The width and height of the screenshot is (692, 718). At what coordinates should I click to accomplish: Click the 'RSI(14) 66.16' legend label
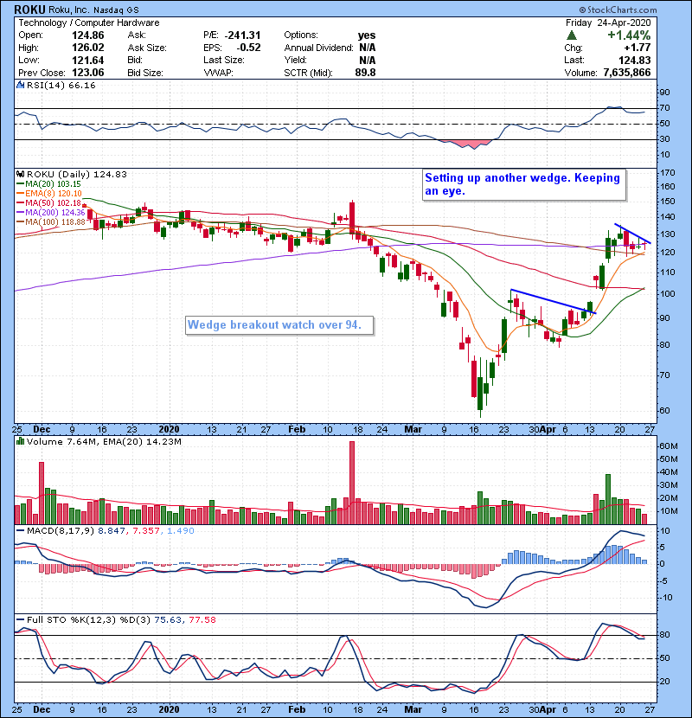point(61,85)
